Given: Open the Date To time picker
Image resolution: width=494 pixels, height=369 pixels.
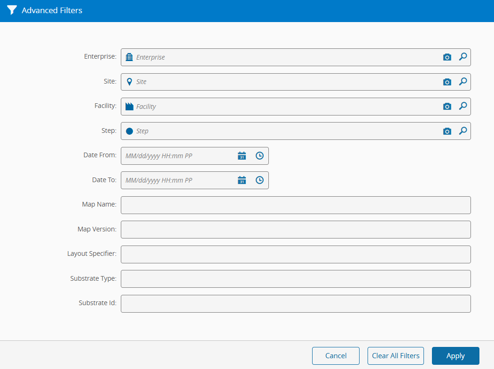Looking at the screenshot, I should tap(259, 180).
